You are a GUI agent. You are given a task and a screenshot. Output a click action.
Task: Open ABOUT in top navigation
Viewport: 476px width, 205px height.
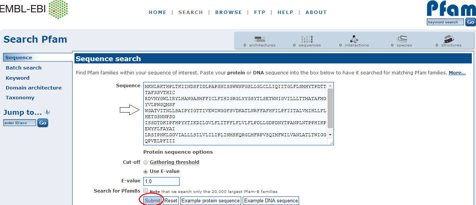click(316, 12)
